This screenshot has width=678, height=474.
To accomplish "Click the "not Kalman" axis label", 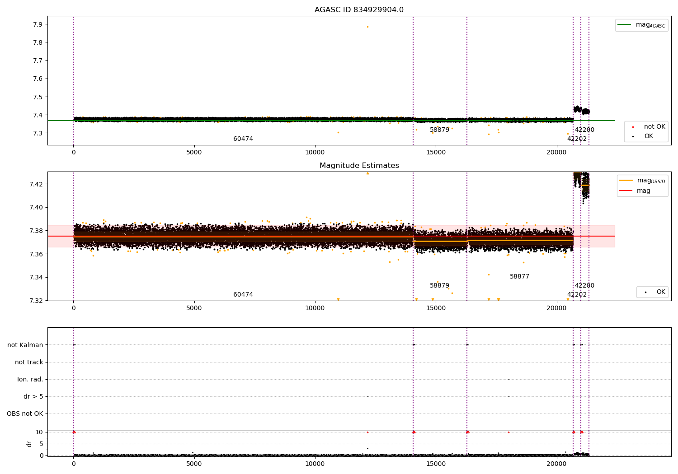I will tap(25, 345).
